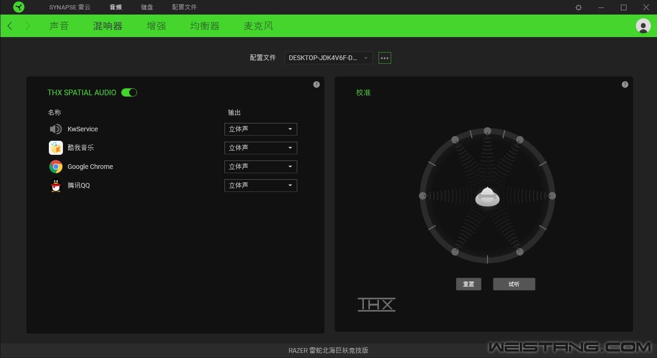Click the 名称 column header

click(54, 113)
